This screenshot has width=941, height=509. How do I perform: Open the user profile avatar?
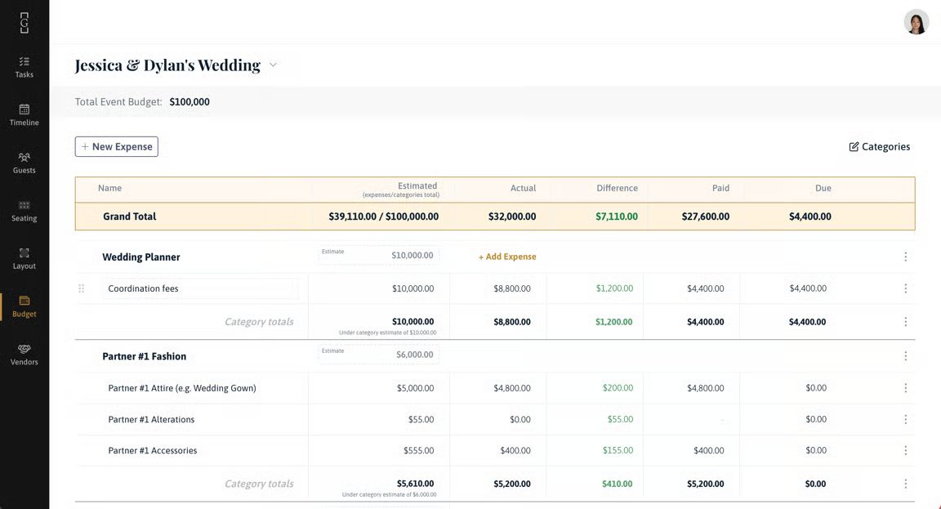[916, 21]
